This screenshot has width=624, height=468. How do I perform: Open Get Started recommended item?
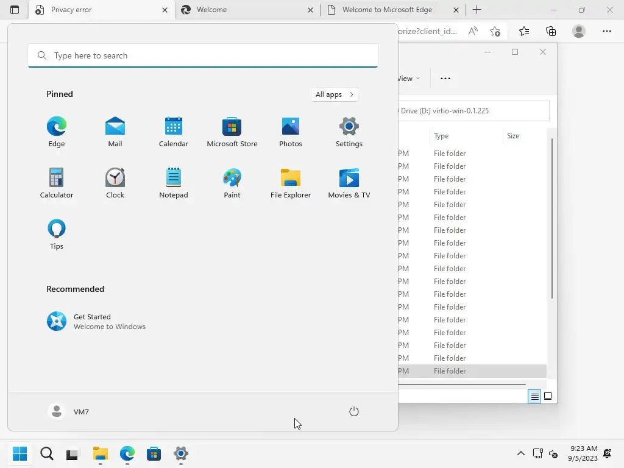point(96,322)
